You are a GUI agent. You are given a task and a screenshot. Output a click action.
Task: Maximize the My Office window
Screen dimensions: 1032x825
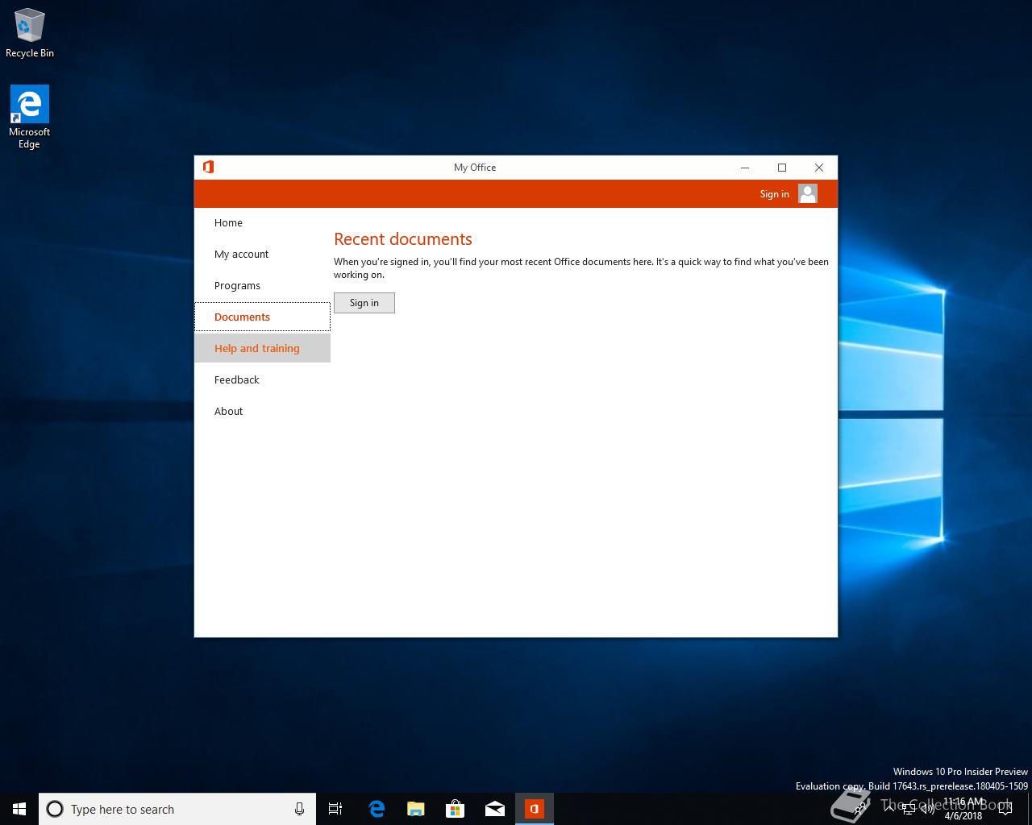point(782,168)
